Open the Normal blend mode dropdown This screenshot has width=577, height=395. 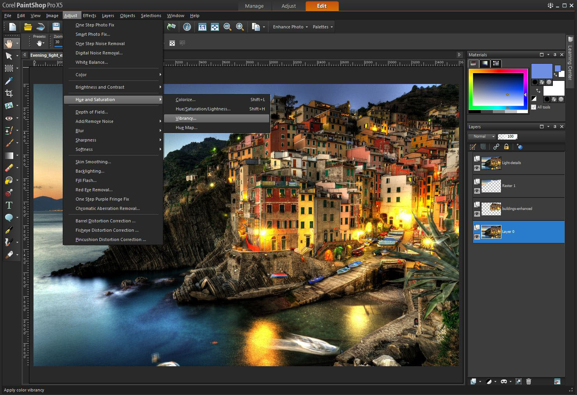(x=482, y=136)
